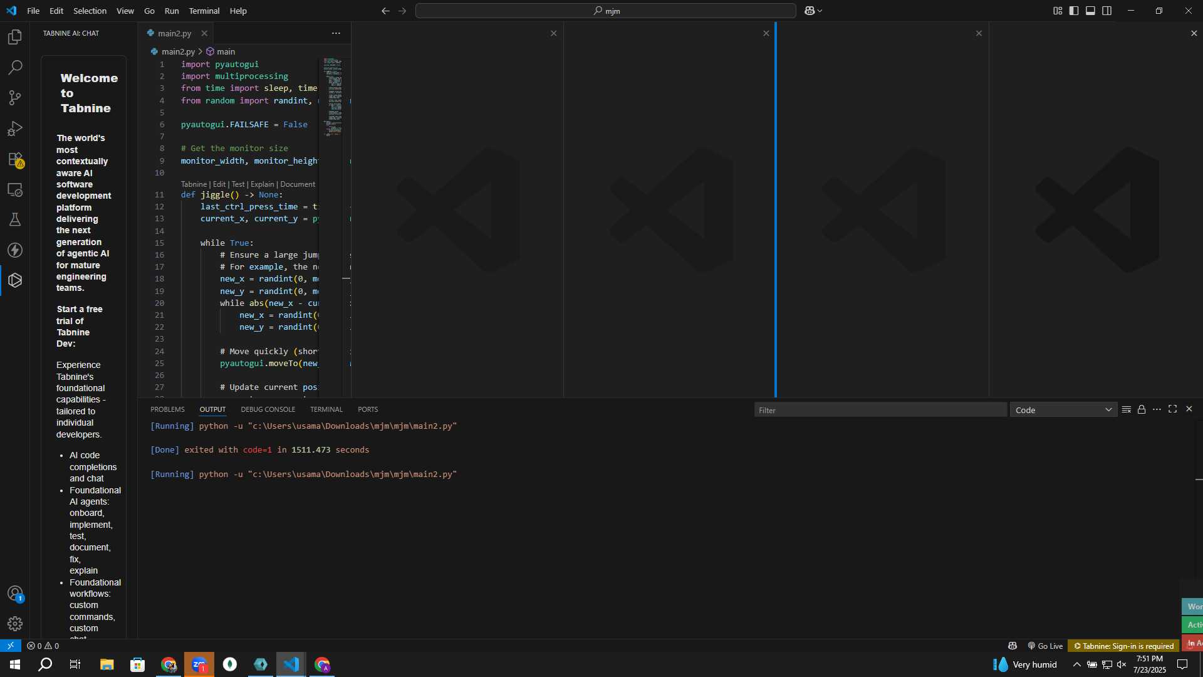Open the Run and Debug view
This screenshot has height=677, width=1203.
click(x=15, y=129)
